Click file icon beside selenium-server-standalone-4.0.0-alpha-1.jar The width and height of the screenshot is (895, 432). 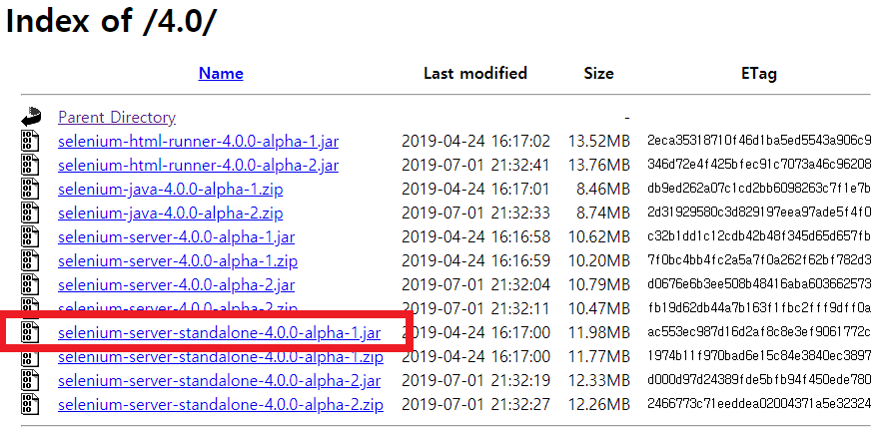coord(30,332)
